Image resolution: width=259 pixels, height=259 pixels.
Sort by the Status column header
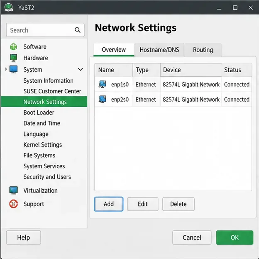tap(237, 70)
